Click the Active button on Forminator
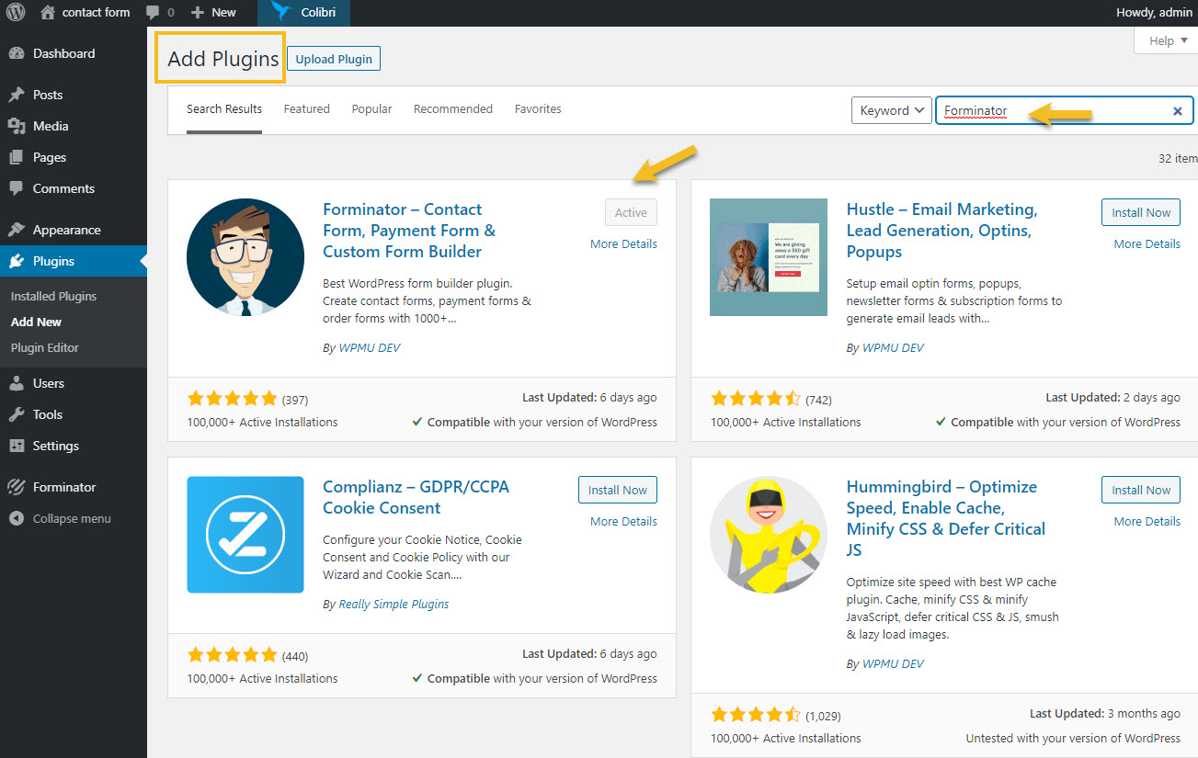1198x758 pixels. pos(631,212)
